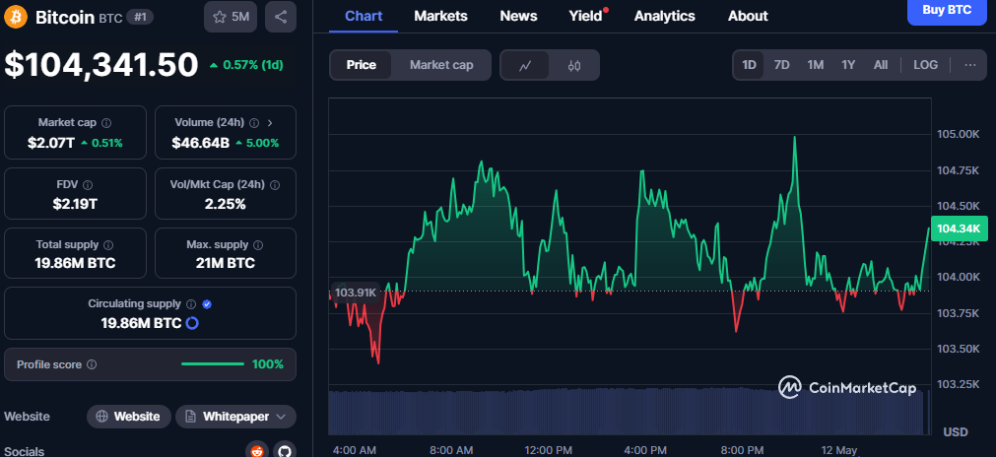996x457 pixels.
Task: Click the 2.25% Vol/Mkt Cap value
Action: [225, 204]
